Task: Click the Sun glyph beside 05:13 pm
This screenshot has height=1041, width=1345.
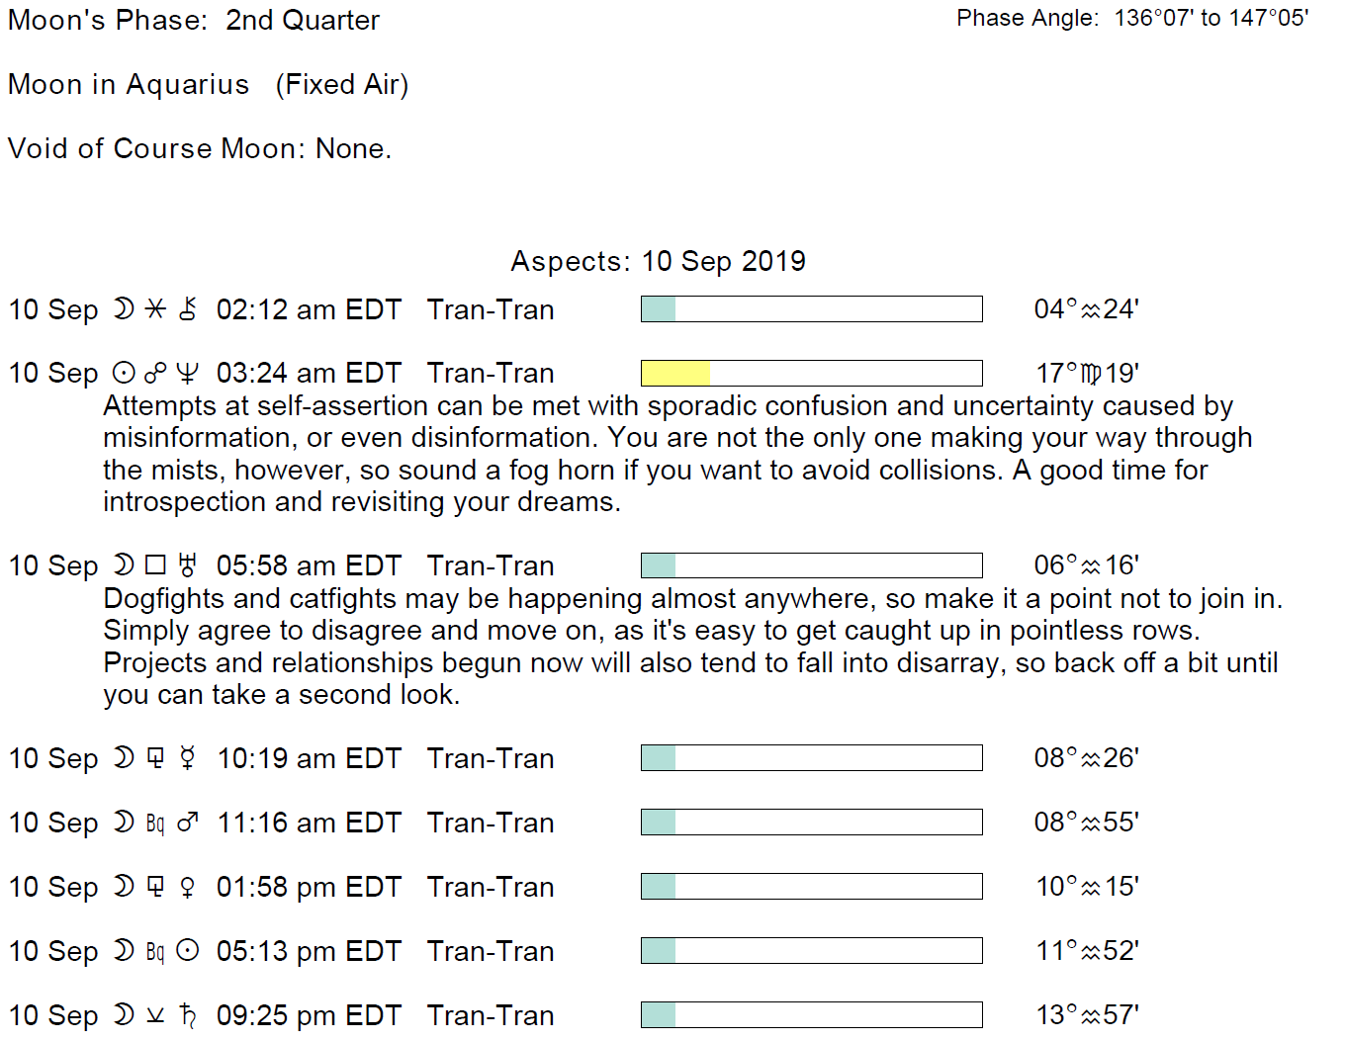Action: 187,951
